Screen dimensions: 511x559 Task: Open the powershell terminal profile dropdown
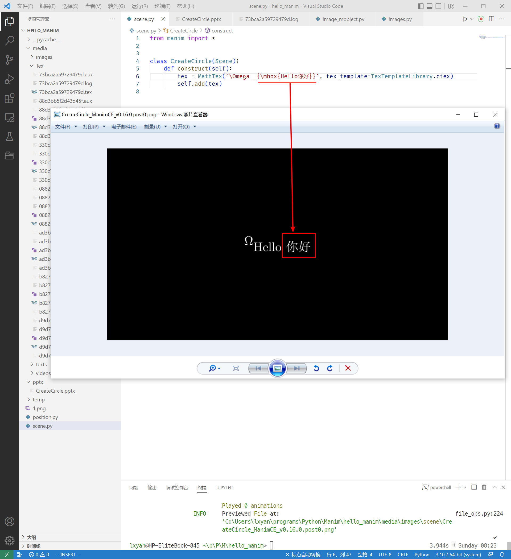click(465, 487)
